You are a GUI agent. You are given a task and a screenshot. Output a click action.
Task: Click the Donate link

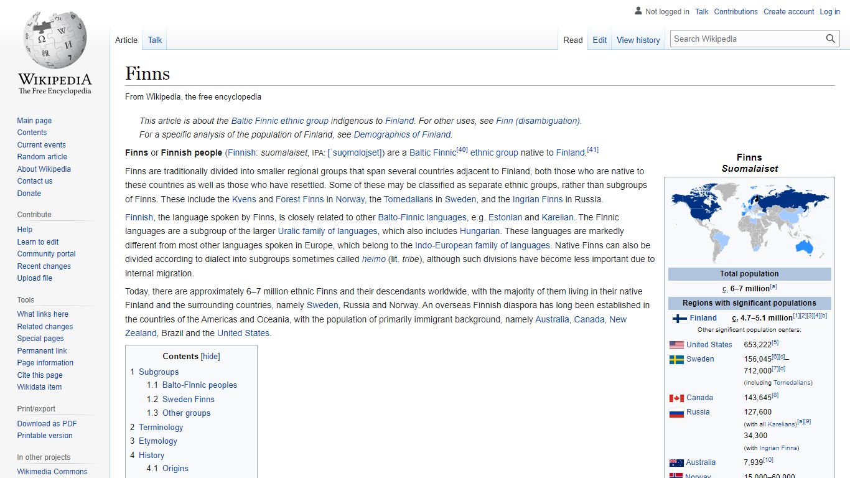[29, 194]
